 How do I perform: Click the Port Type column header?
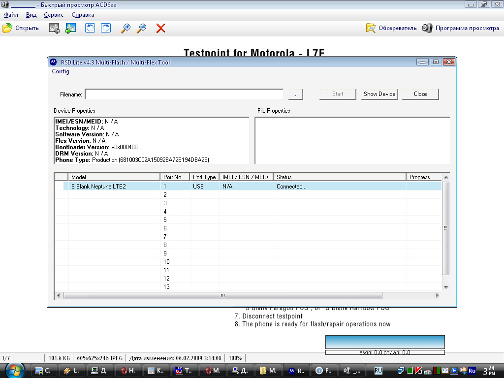pos(204,177)
